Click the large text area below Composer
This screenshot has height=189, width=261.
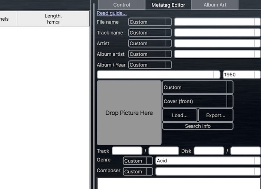click(179, 183)
